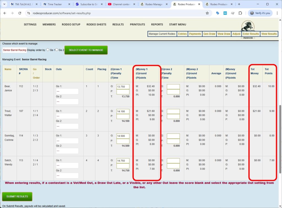
Task: Open site information for rodeoproducer.com
Action: pos(29,13)
